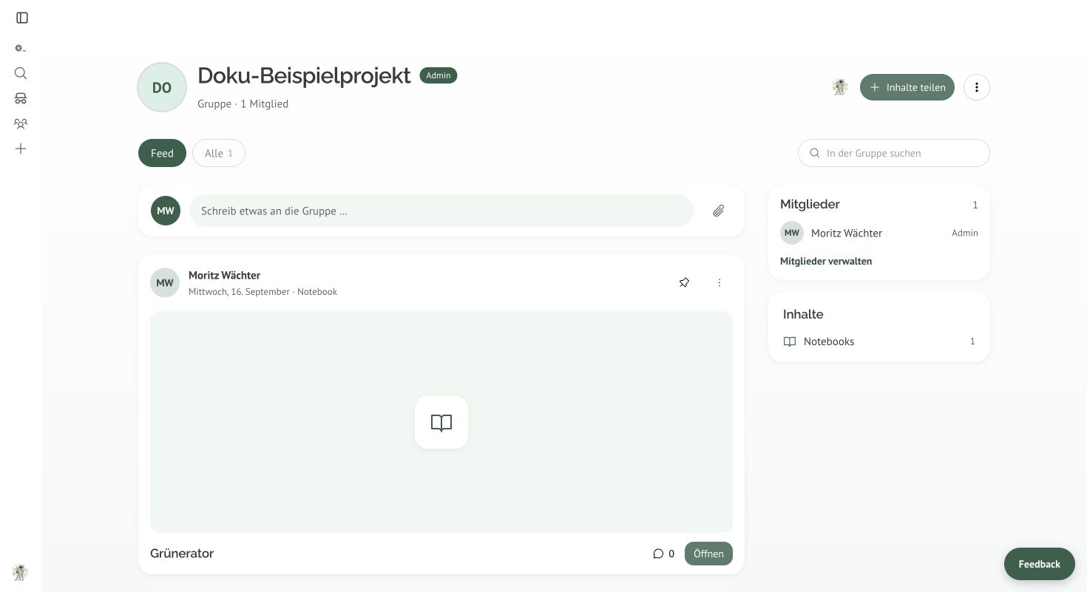Image resolution: width=1087 pixels, height=592 pixels.
Task: Switch to the Alle tab
Action: pos(219,153)
